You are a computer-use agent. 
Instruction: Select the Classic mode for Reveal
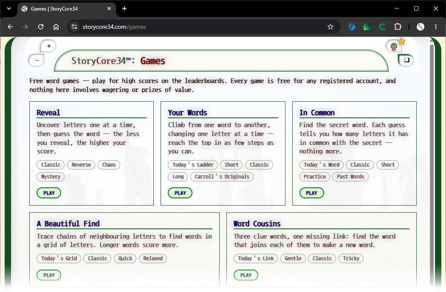pyautogui.click(x=51, y=164)
